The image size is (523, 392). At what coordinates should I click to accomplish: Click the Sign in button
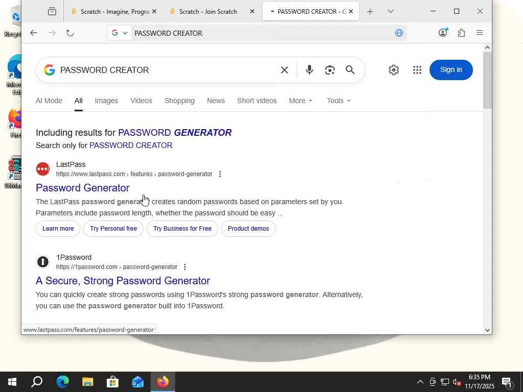[451, 69]
